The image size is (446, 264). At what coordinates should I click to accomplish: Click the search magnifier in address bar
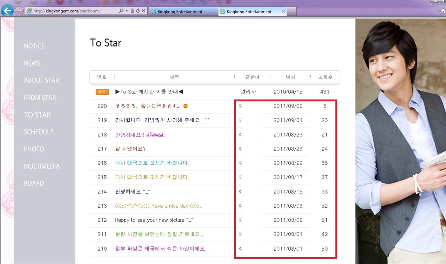(121, 11)
